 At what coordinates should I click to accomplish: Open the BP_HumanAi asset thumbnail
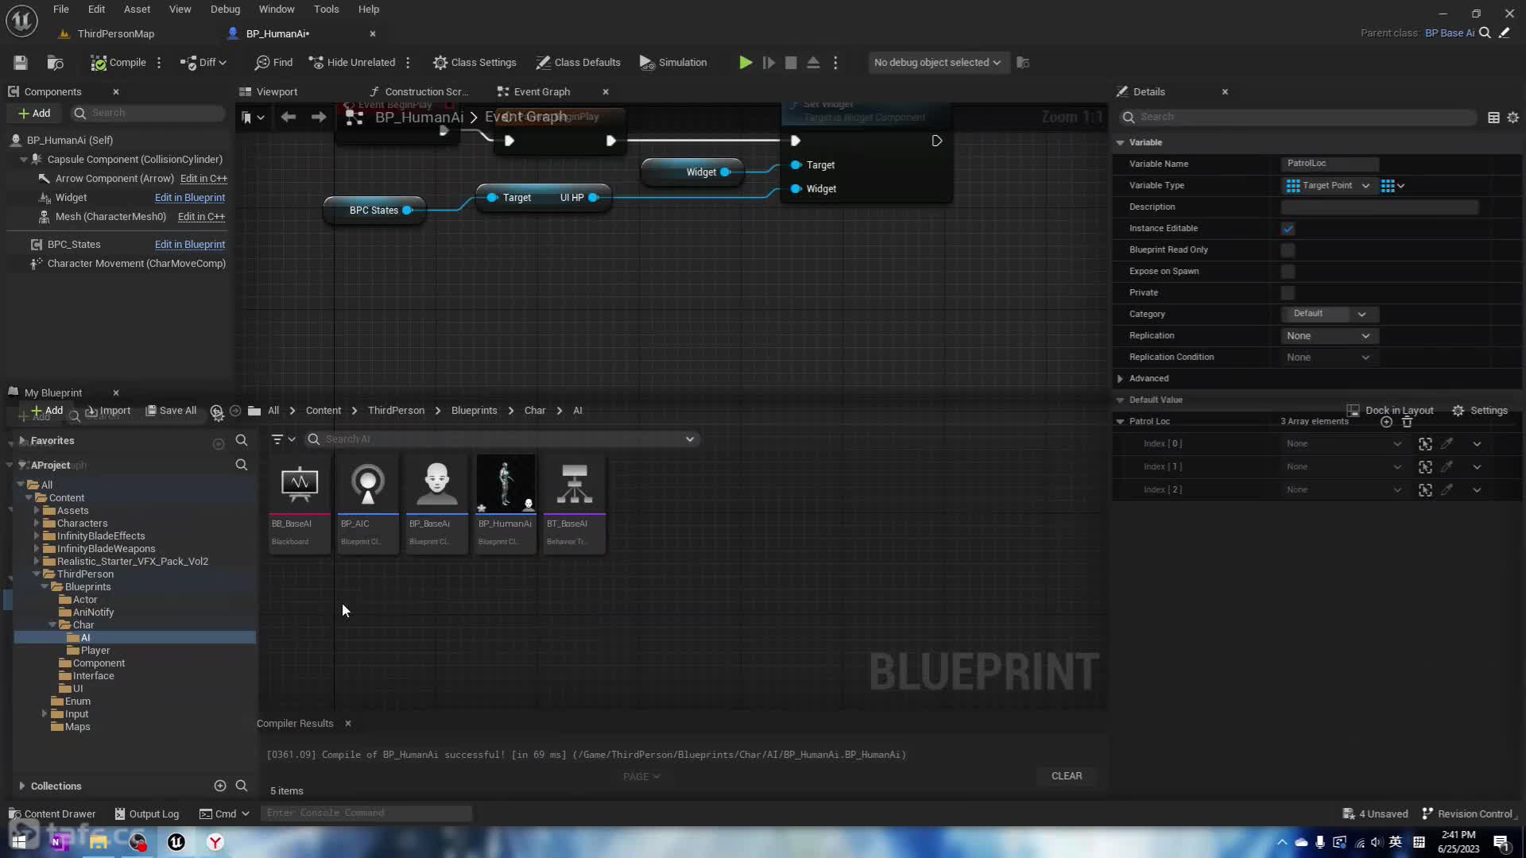(505, 485)
